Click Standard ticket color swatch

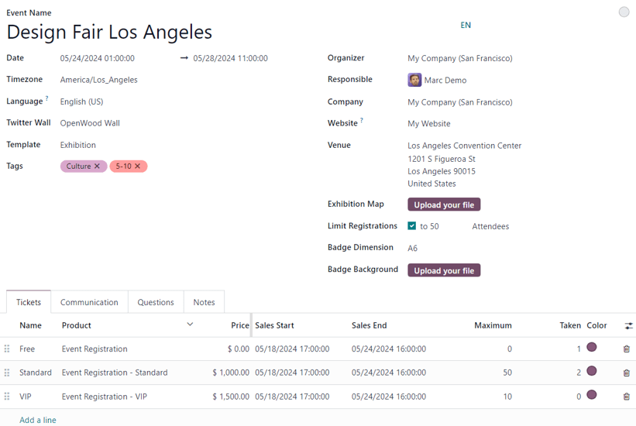click(x=592, y=372)
